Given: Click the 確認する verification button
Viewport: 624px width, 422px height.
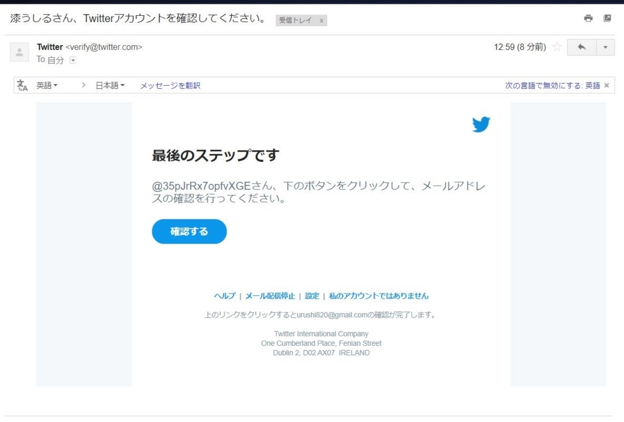Looking at the screenshot, I should 189,231.
